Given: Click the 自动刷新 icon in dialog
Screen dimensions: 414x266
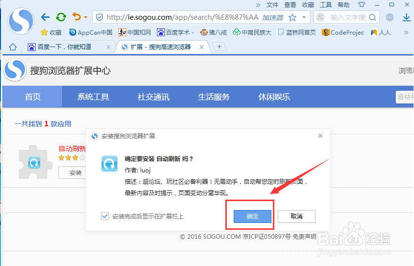Looking at the screenshot, I should tap(109, 163).
